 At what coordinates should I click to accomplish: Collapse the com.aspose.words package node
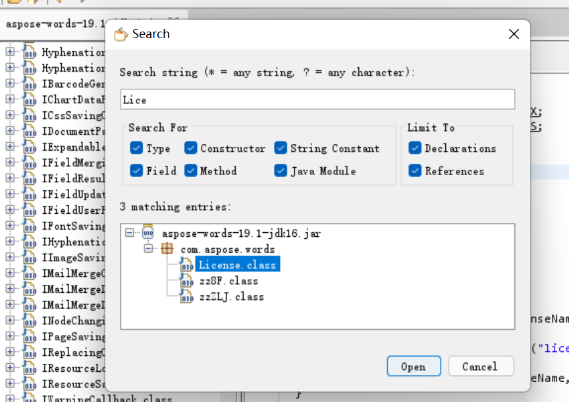tap(148, 249)
